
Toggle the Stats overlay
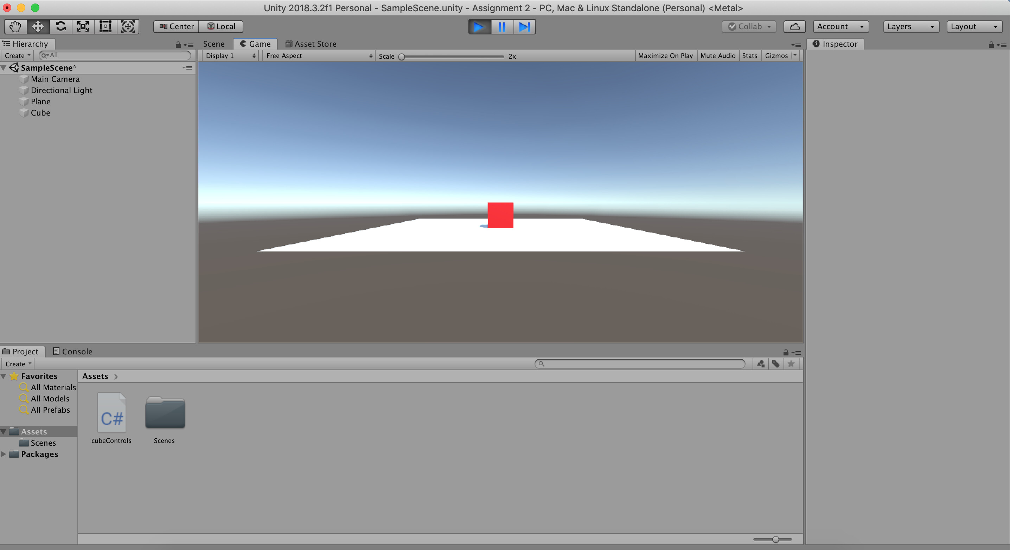click(749, 55)
